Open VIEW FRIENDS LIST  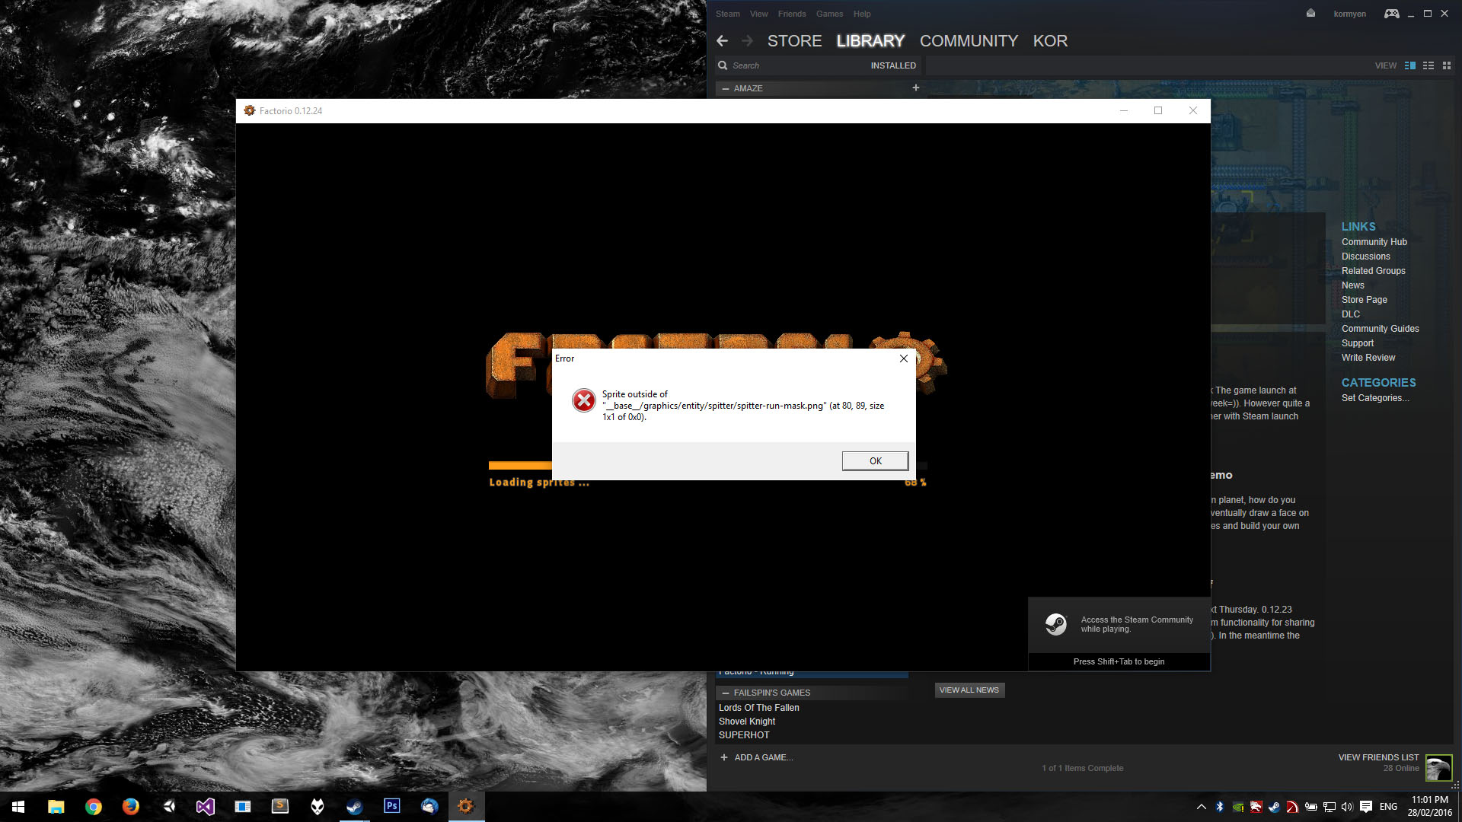1378,757
